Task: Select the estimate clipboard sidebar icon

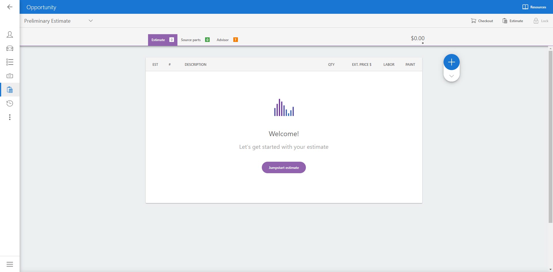Action: tap(10, 90)
